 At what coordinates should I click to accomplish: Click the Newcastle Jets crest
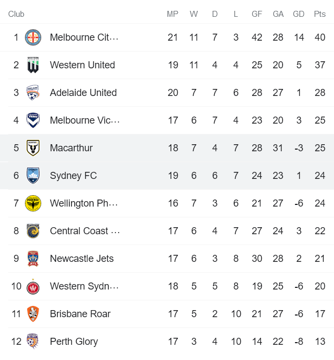pos(33,259)
